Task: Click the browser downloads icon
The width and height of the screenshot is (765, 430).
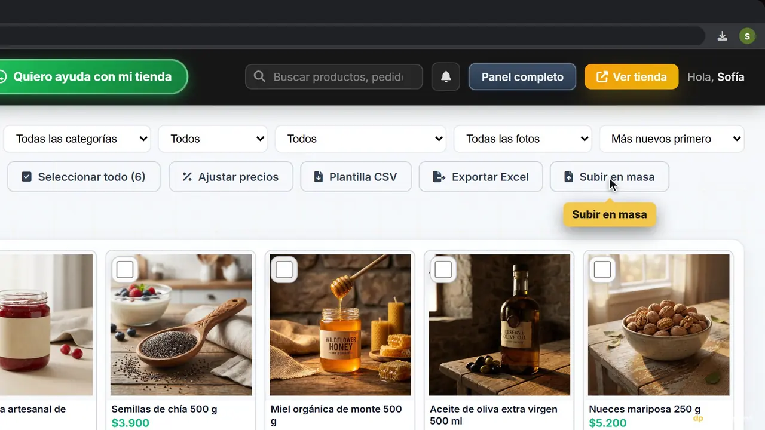Action: click(723, 36)
